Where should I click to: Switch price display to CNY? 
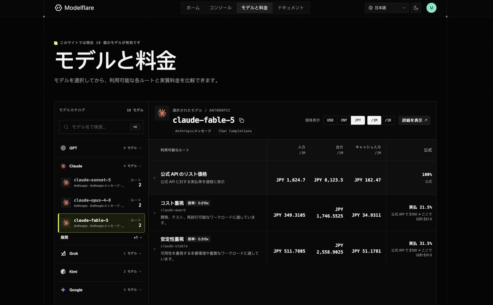coord(344,120)
